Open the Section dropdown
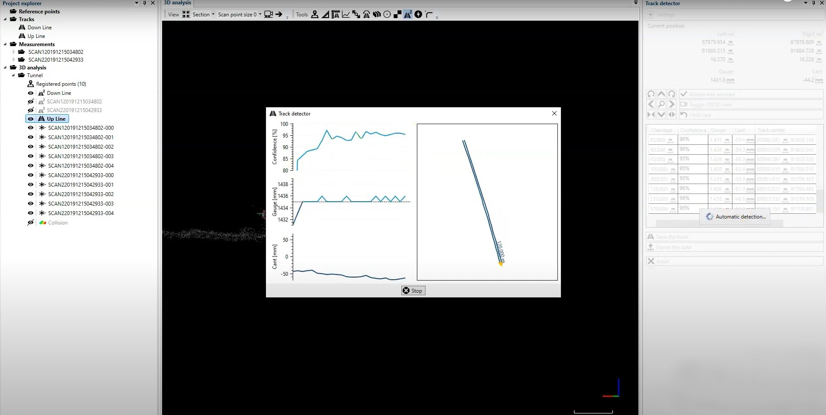This screenshot has width=826, height=415. click(x=203, y=14)
